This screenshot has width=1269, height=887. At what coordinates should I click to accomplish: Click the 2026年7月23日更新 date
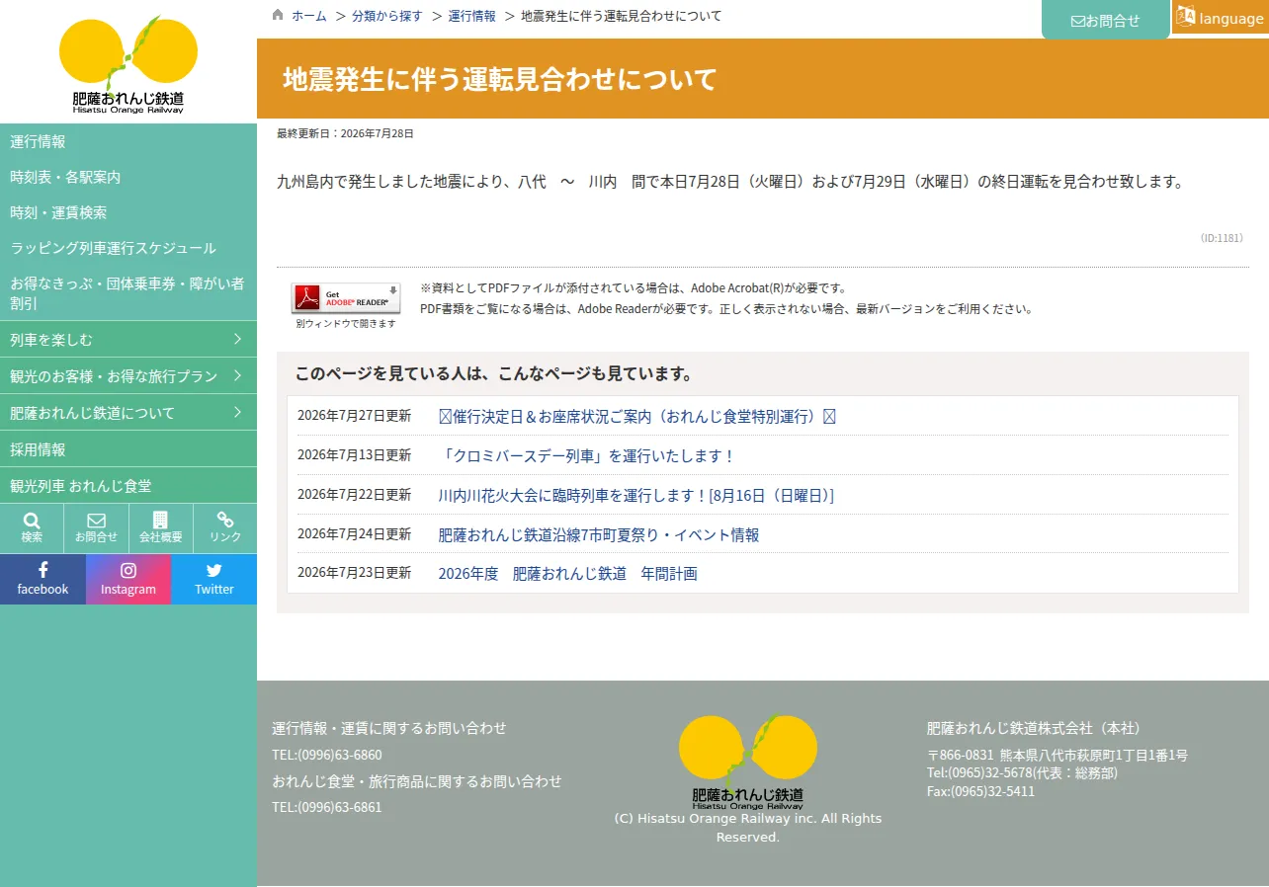(354, 573)
